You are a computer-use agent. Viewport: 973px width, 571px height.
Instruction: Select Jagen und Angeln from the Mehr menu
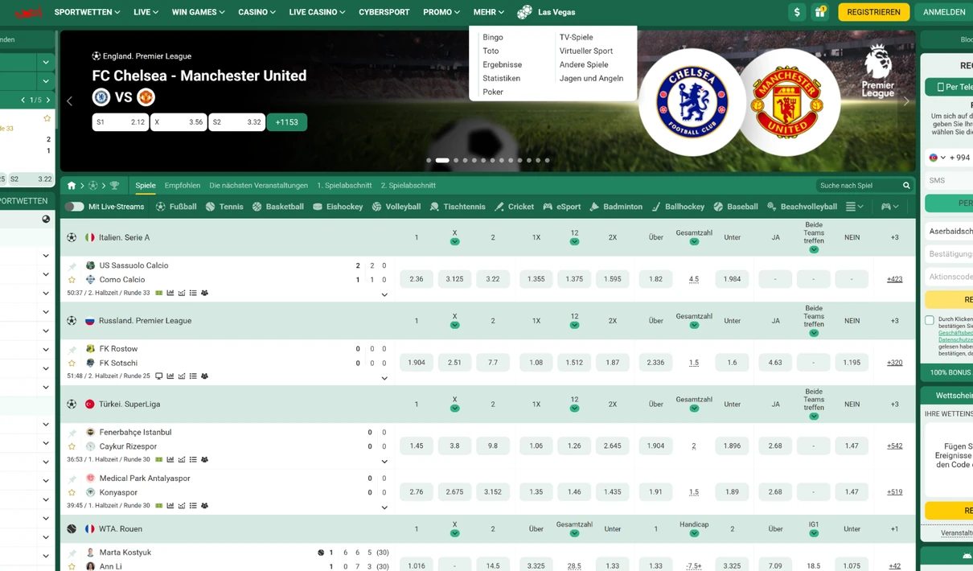(x=591, y=78)
